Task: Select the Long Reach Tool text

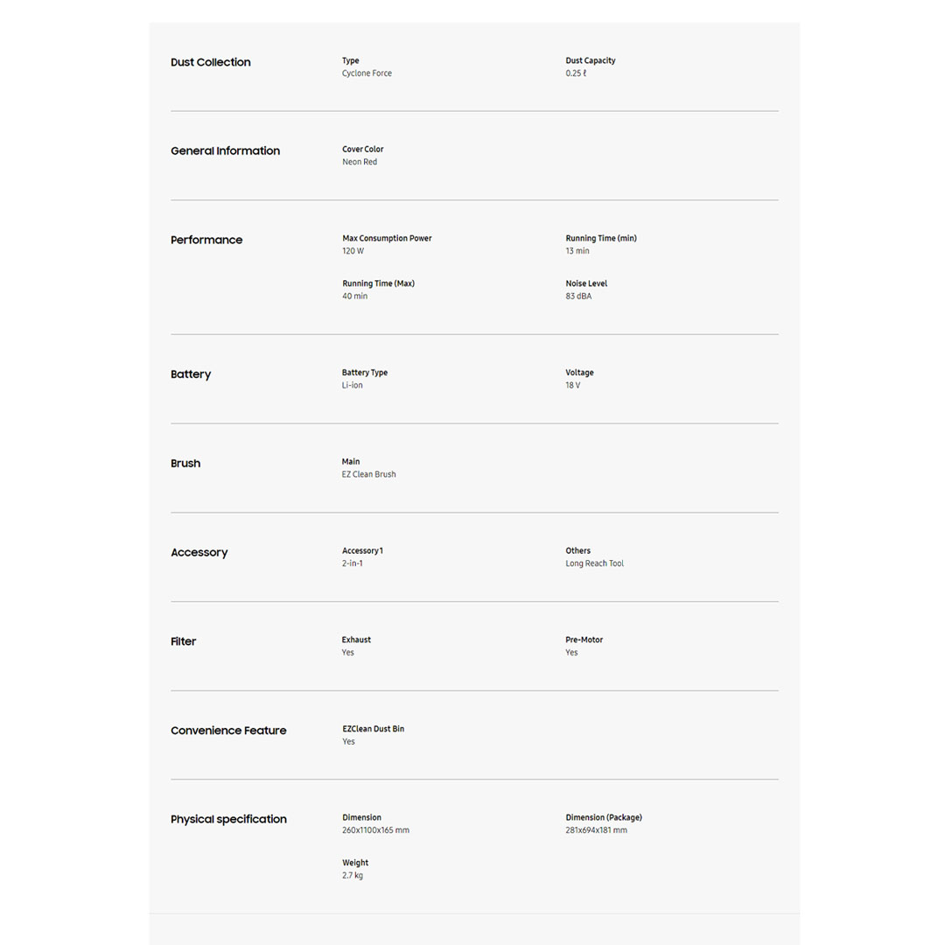Action: [x=594, y=563]
